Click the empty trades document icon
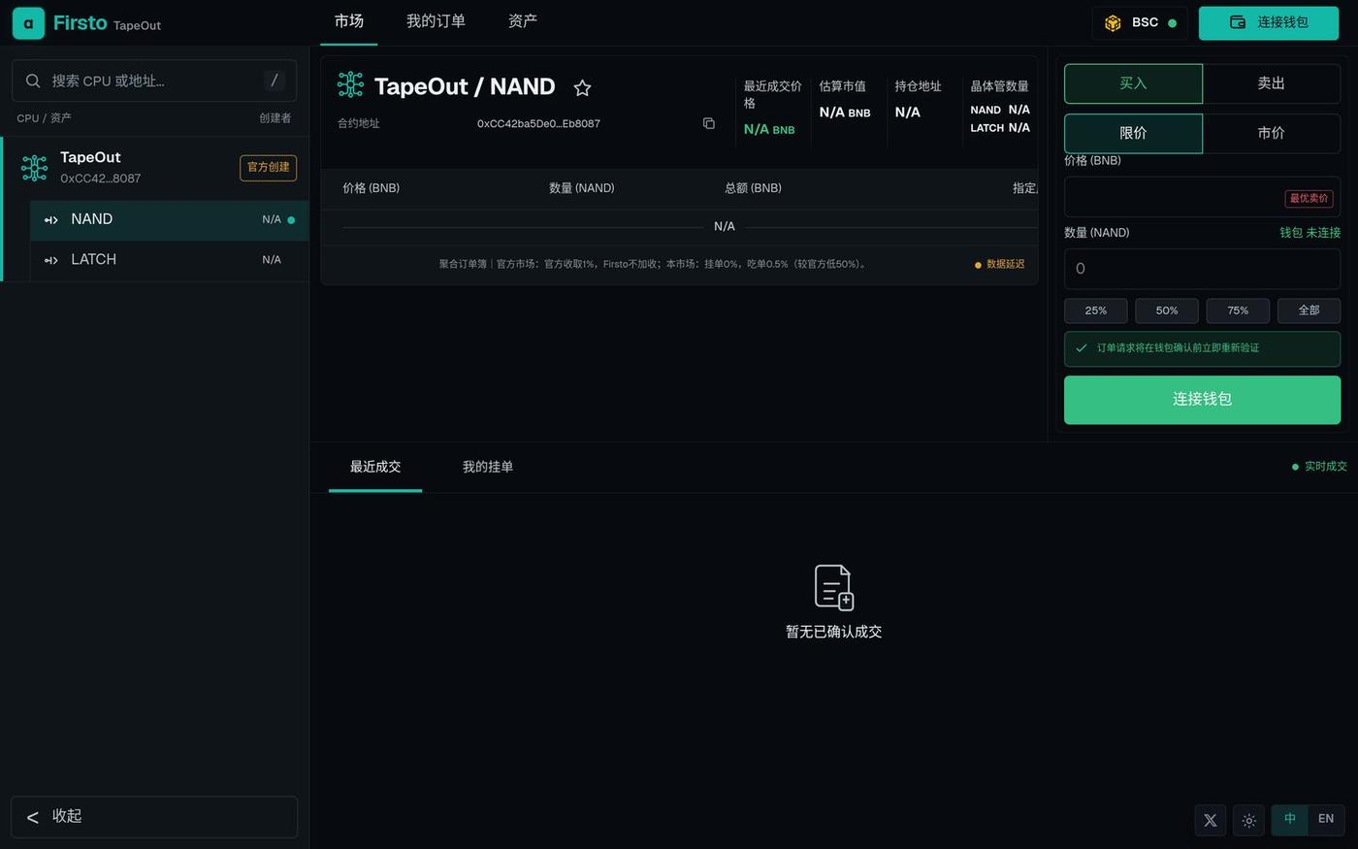Viewport: 1358px width, 849px height. point(833,587)
